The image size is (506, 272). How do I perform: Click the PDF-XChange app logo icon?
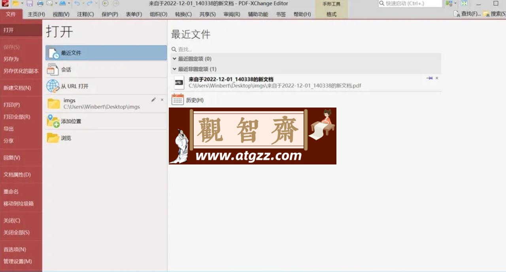tap(4, 3)
